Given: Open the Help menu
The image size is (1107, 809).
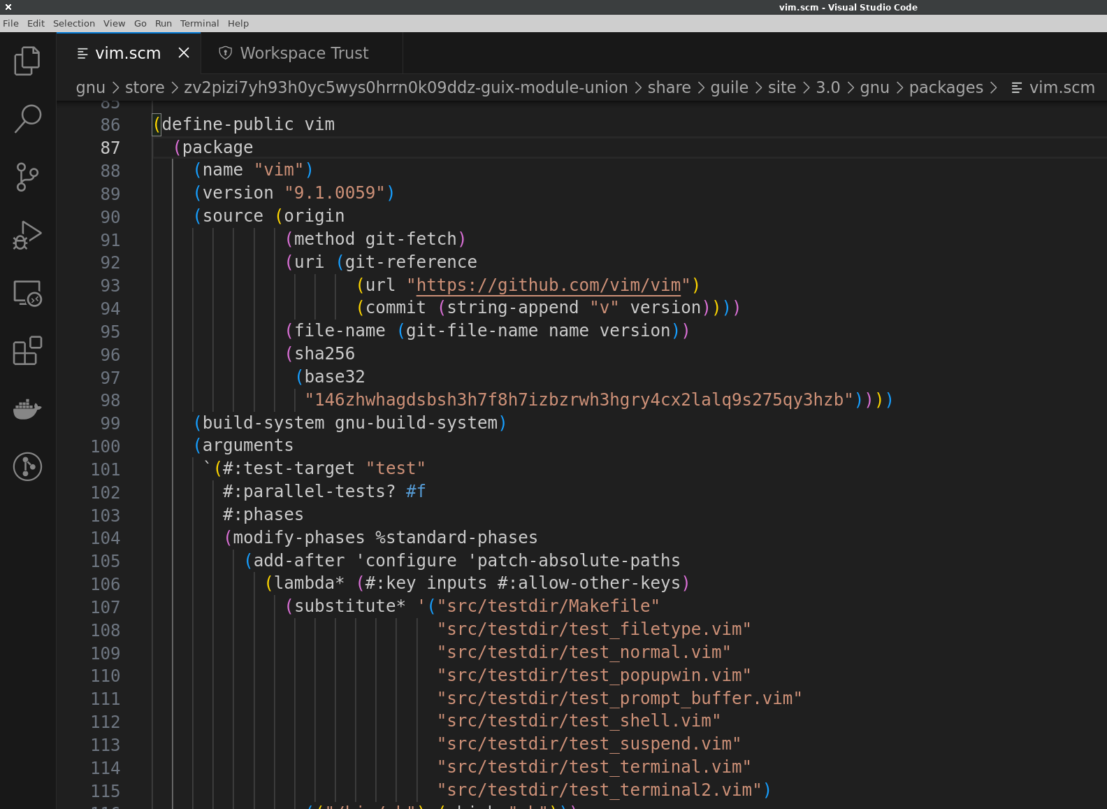Looking at the screenshot, I should click(238, 23).
